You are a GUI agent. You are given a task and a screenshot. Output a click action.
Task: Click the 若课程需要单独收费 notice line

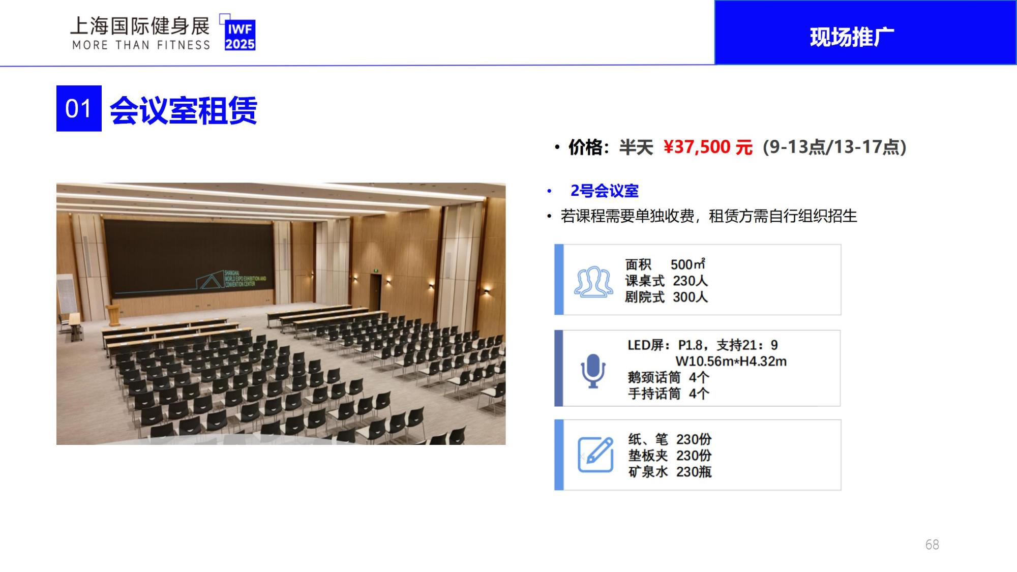click(709, 216)
